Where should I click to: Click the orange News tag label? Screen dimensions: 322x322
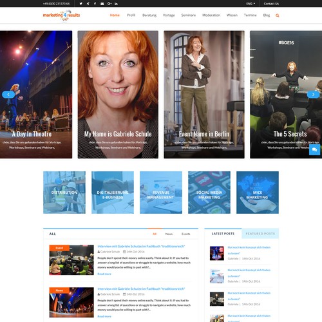tap(59, 290)
